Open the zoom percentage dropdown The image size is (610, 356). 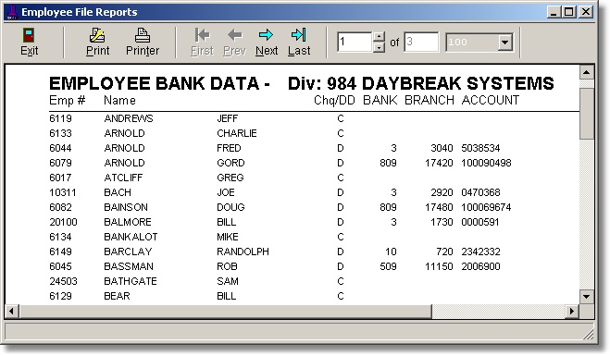504,42
